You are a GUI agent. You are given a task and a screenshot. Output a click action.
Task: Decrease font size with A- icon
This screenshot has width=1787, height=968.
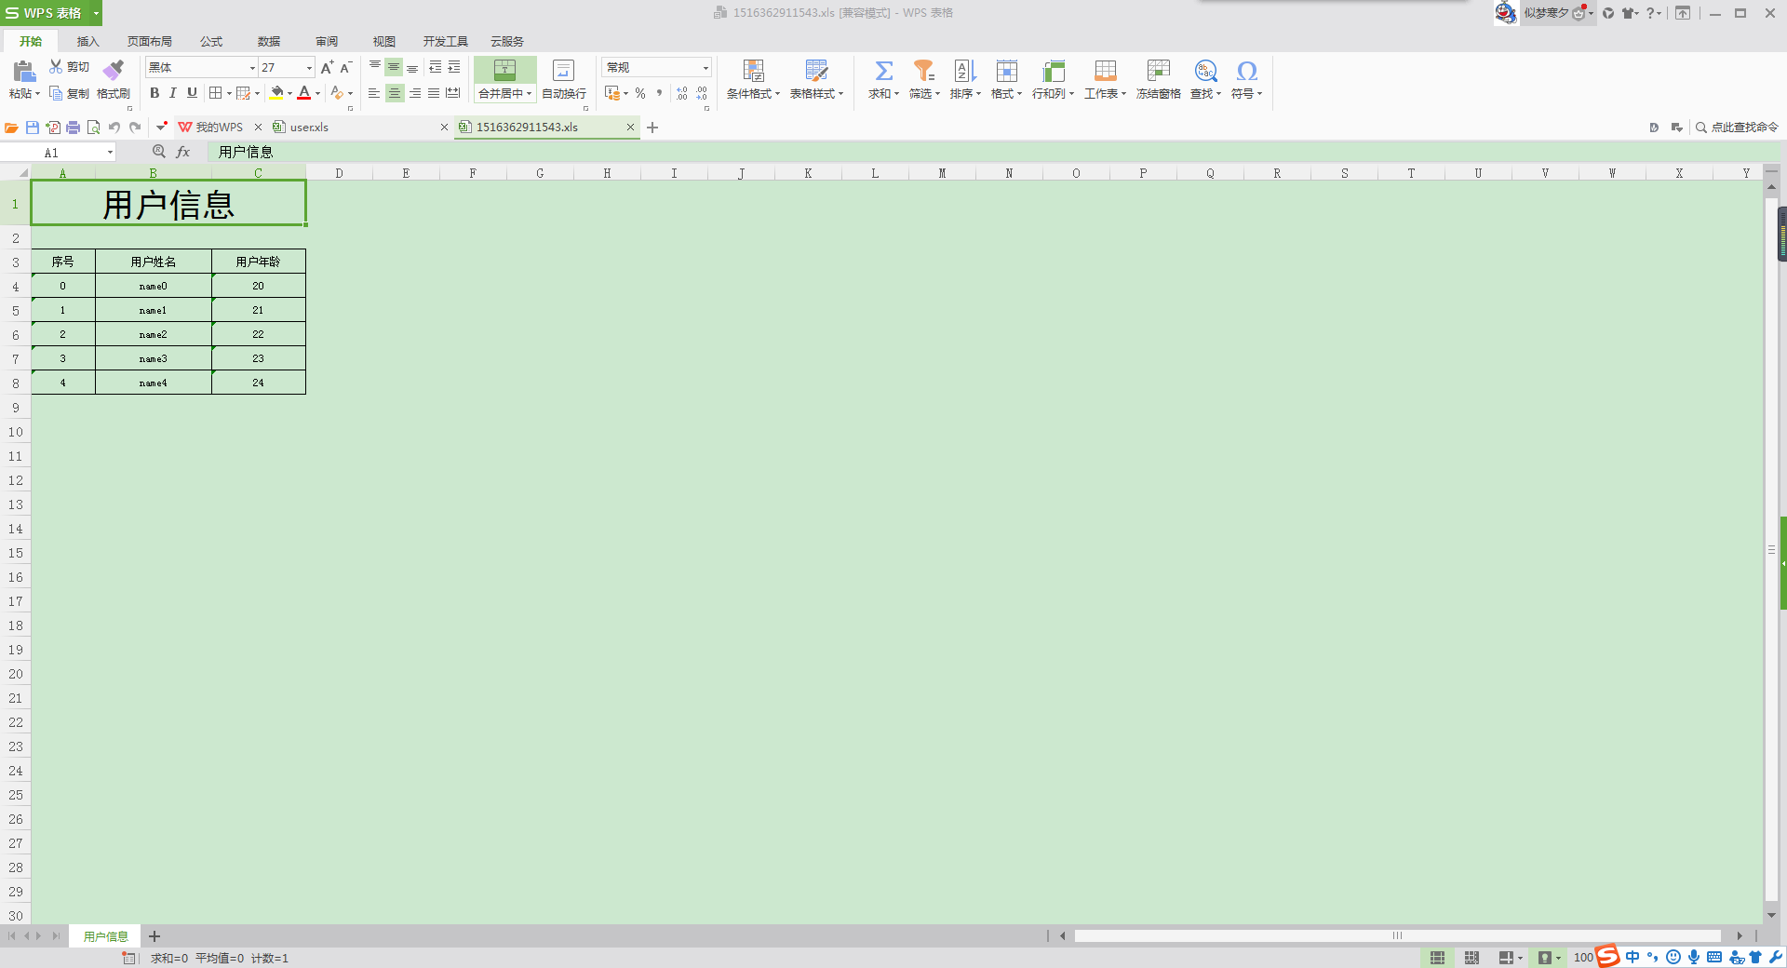[x=345, y=67]
